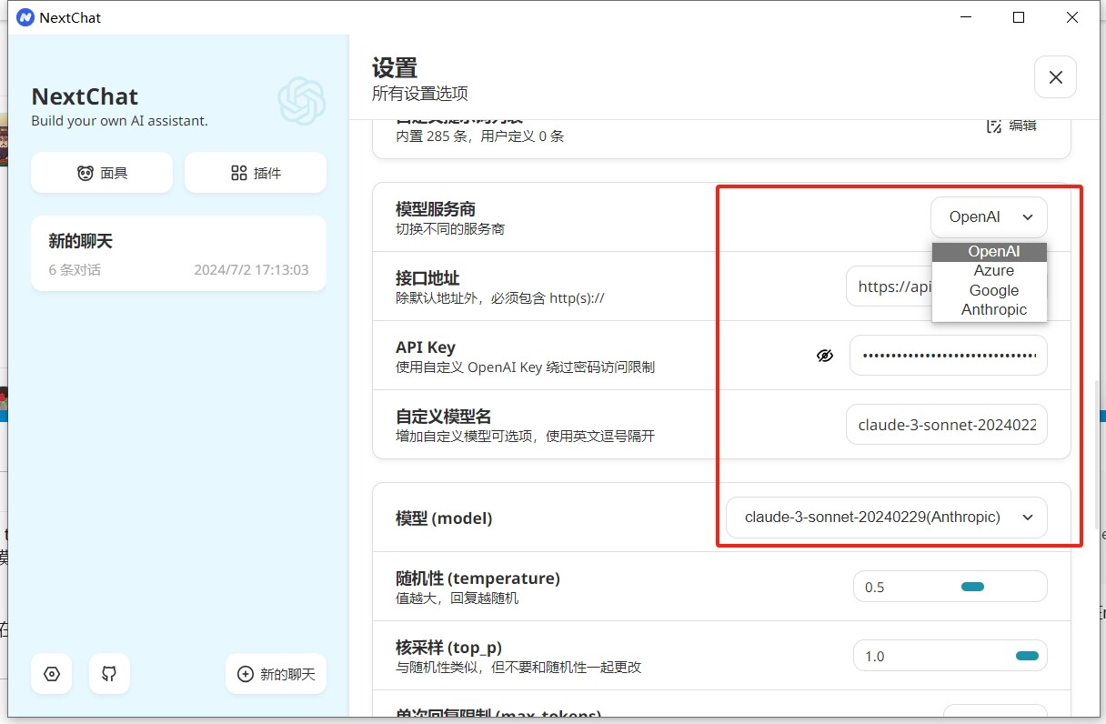Viewport: 1106px width, 724px height.
Task: Adjust the temperature slider
Action: point(950,587)
